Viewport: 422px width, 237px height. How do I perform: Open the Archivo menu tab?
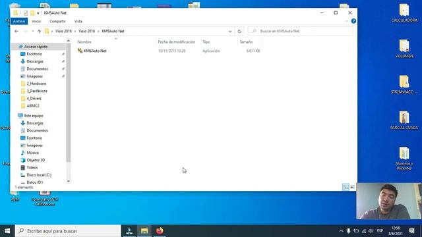(x=19, y=21)
